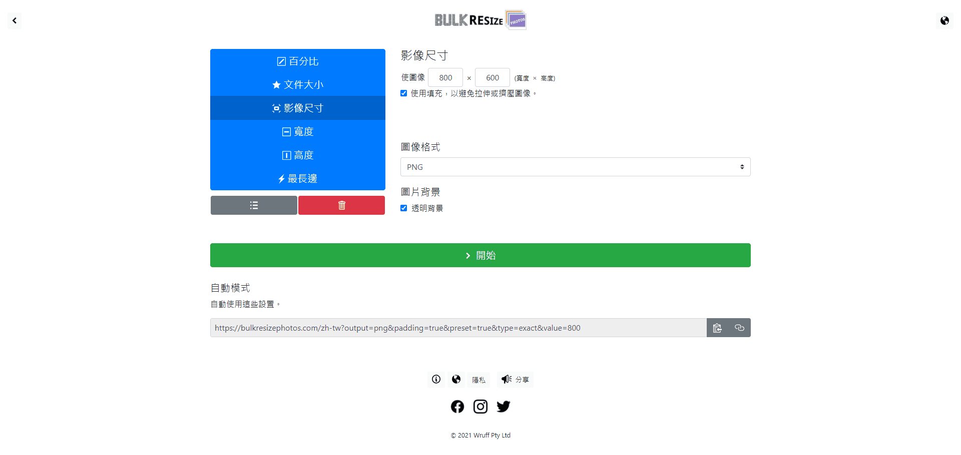Copy the auto mode URL to clipboard
The height and width of the screenshot is (455, 961).
(717, 328)
